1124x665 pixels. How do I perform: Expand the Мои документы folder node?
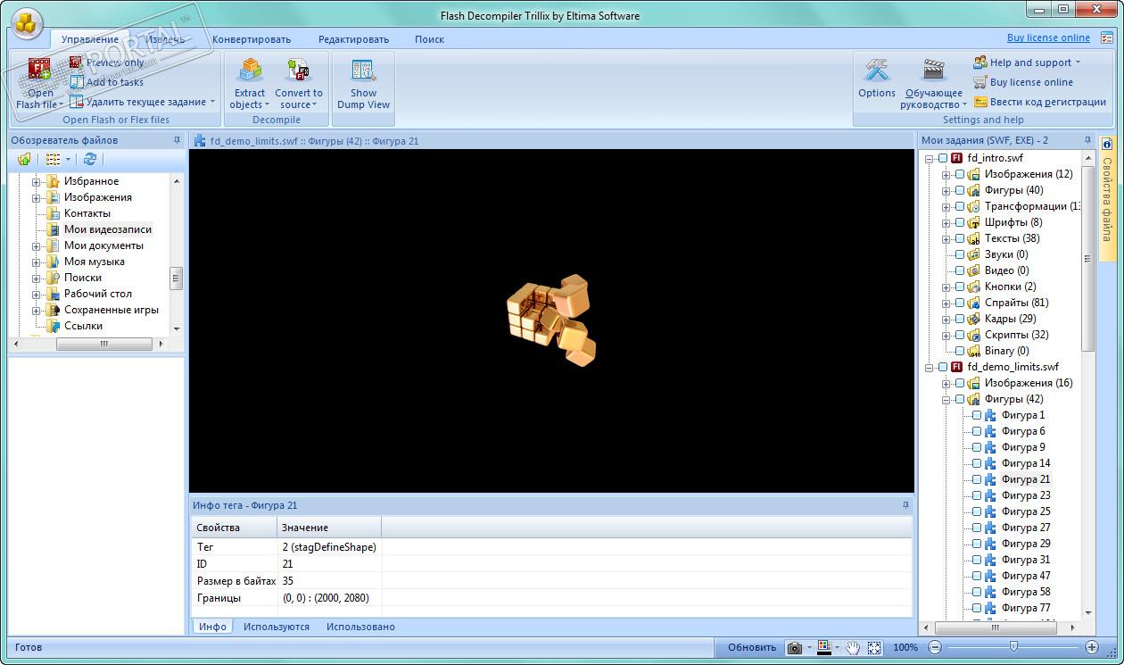click(x=37, y=245)
